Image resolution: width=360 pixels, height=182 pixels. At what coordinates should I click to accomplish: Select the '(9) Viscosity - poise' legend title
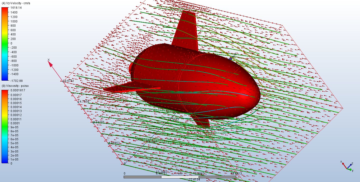(x=15, y=86)
